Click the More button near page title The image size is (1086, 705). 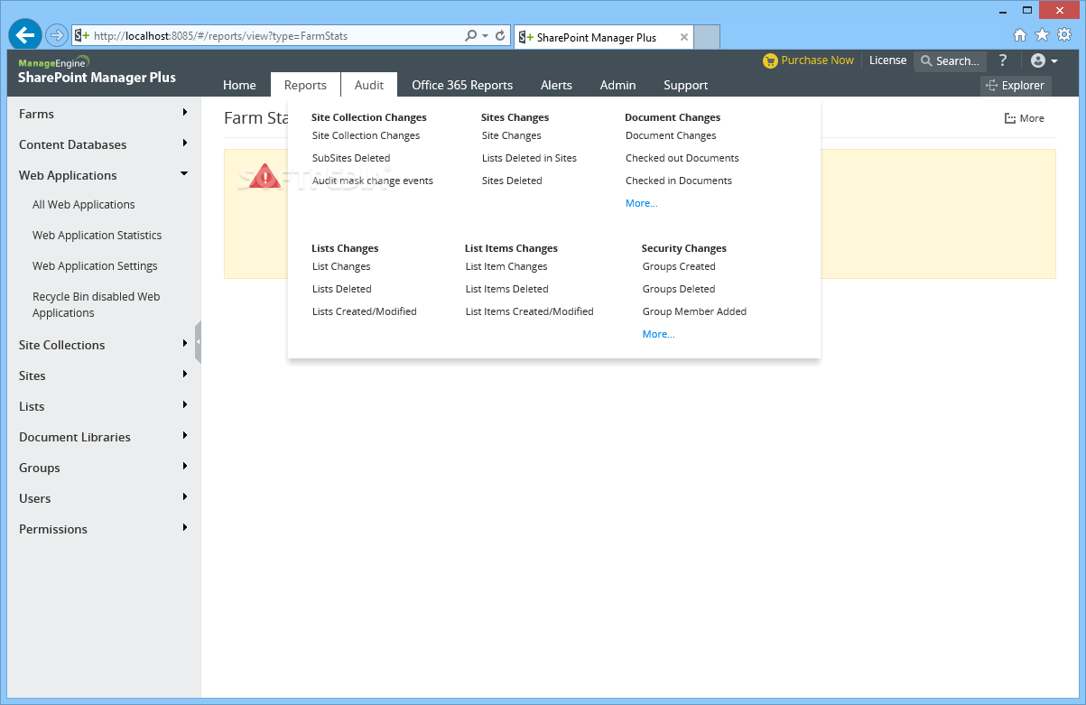point(1024,118)
